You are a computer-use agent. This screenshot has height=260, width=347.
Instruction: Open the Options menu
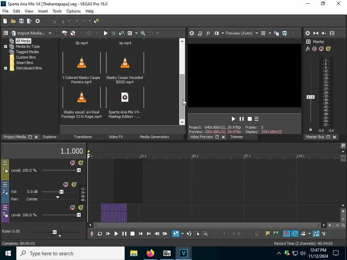(x=74, y=11)
